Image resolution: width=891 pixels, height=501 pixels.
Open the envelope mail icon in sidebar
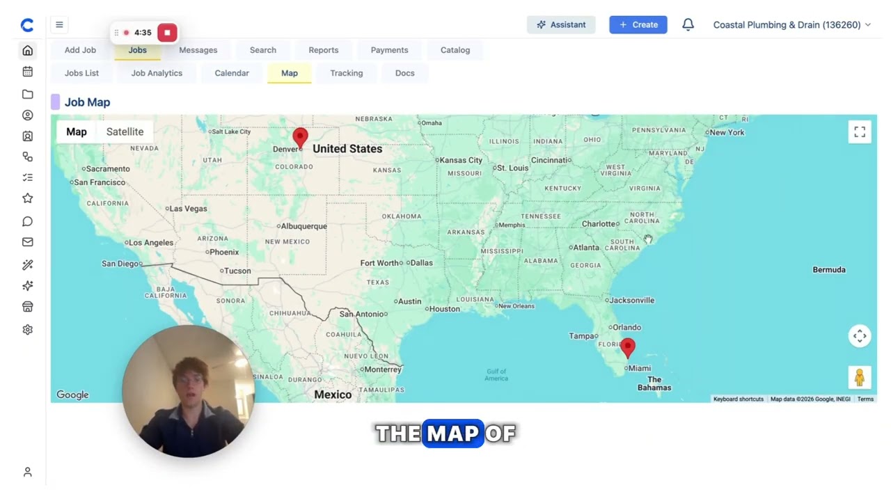click(x=27, y=242)
